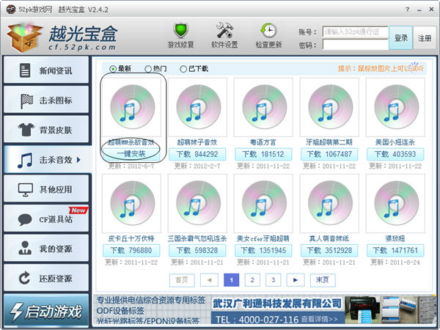Download 猥琐妞 sound pack
Screen dimensions: 440x330
pyautogui.click(x=395, y=250)
